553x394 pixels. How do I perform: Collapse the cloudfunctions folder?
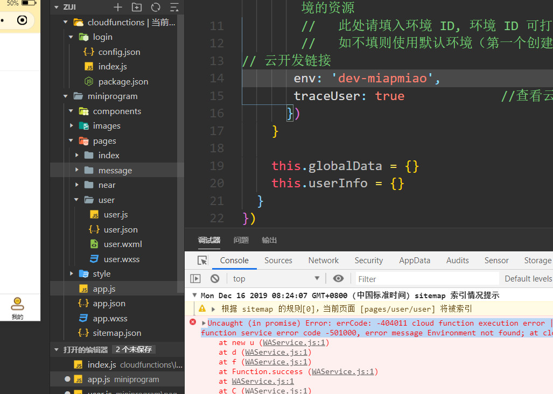66,22
